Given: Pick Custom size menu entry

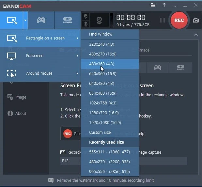Looking at the screenshot, I should click(100, 132).
